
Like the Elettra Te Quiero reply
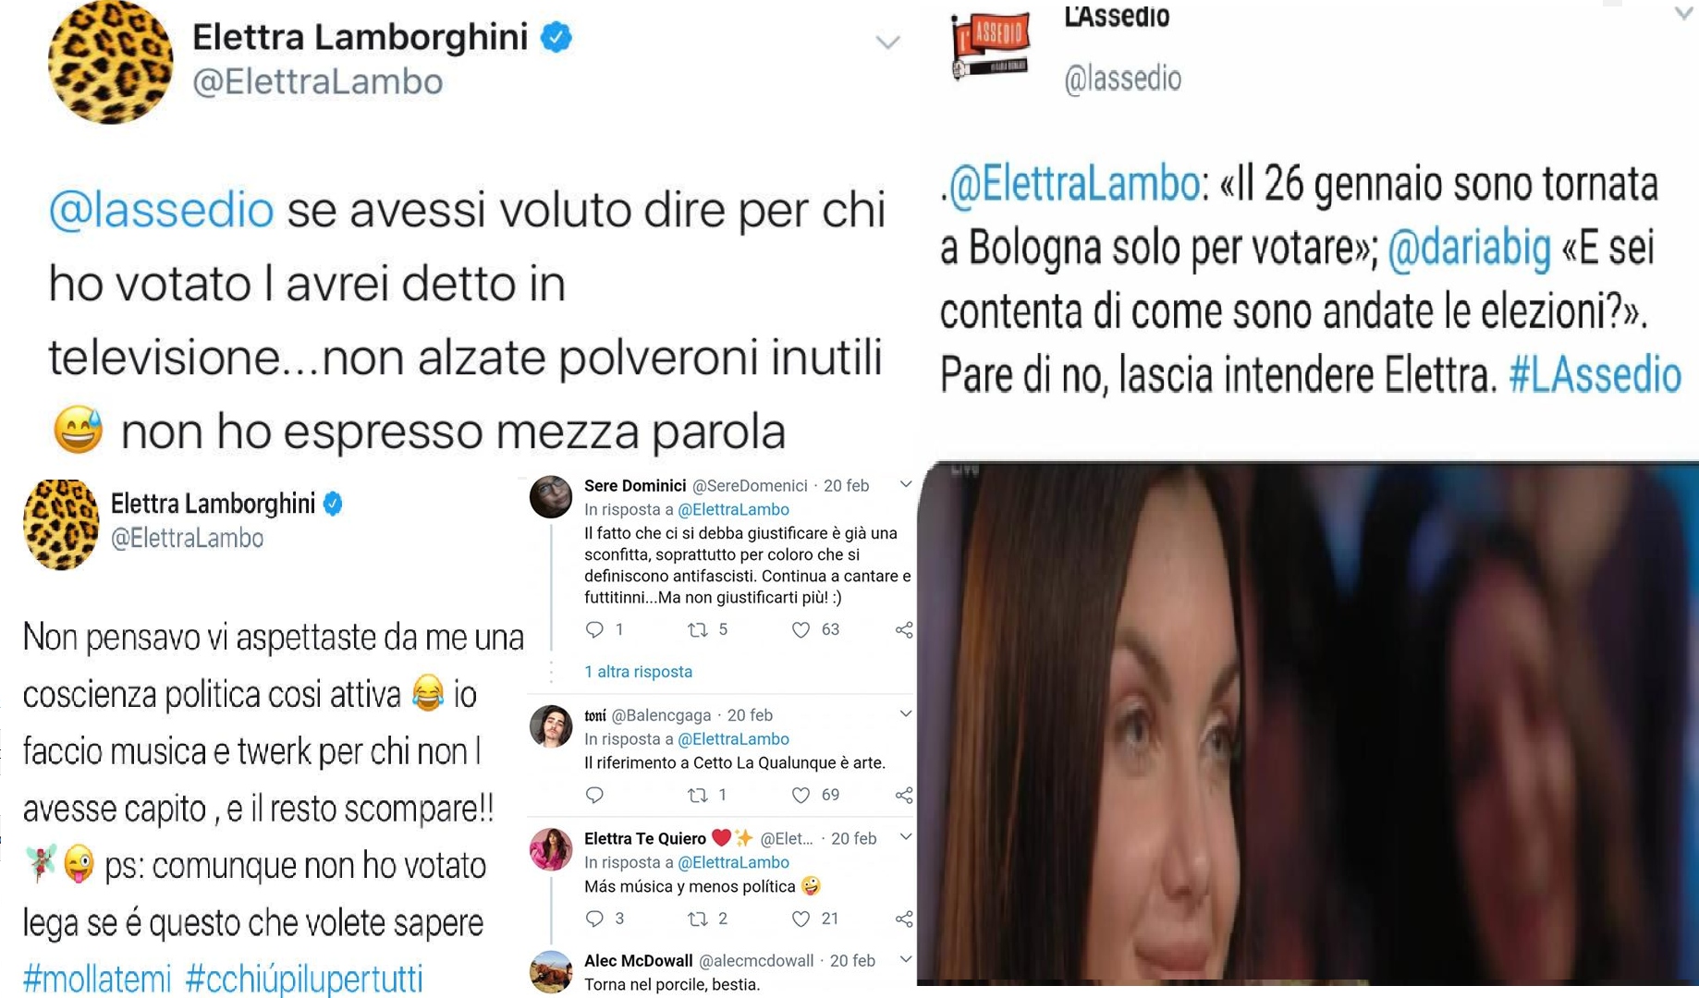(801, 919)
